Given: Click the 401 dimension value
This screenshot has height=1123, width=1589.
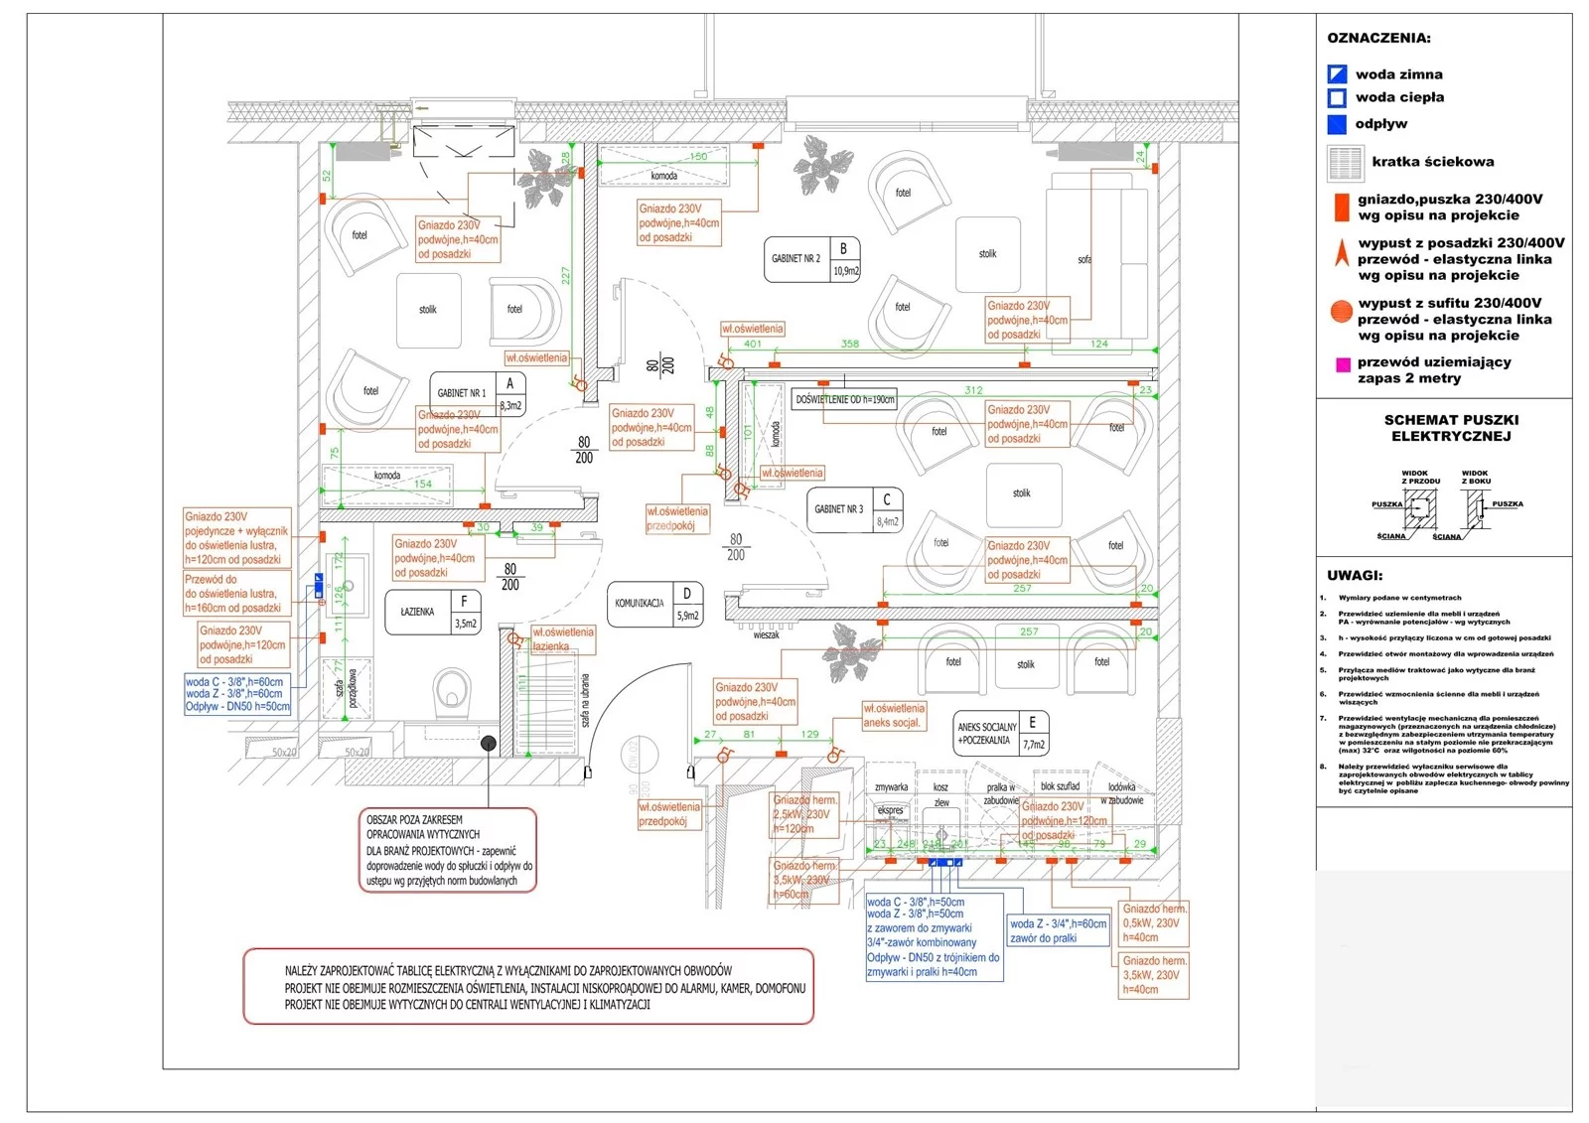Looking at the screenshot, I should [x=753, y=344].
